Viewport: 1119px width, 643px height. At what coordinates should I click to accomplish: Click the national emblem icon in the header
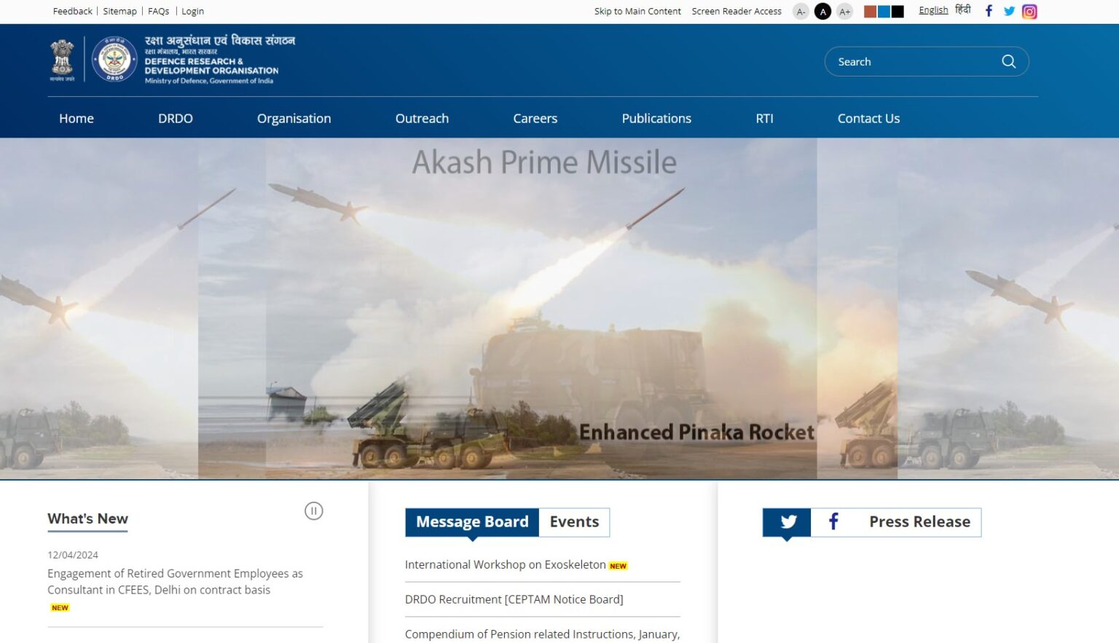63,60
